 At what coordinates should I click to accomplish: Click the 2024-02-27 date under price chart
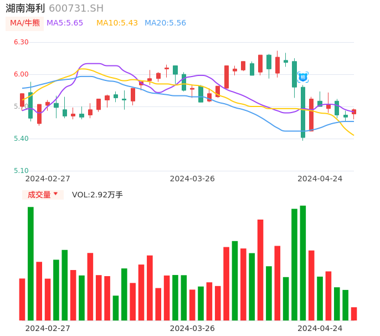tap(48, 179)
